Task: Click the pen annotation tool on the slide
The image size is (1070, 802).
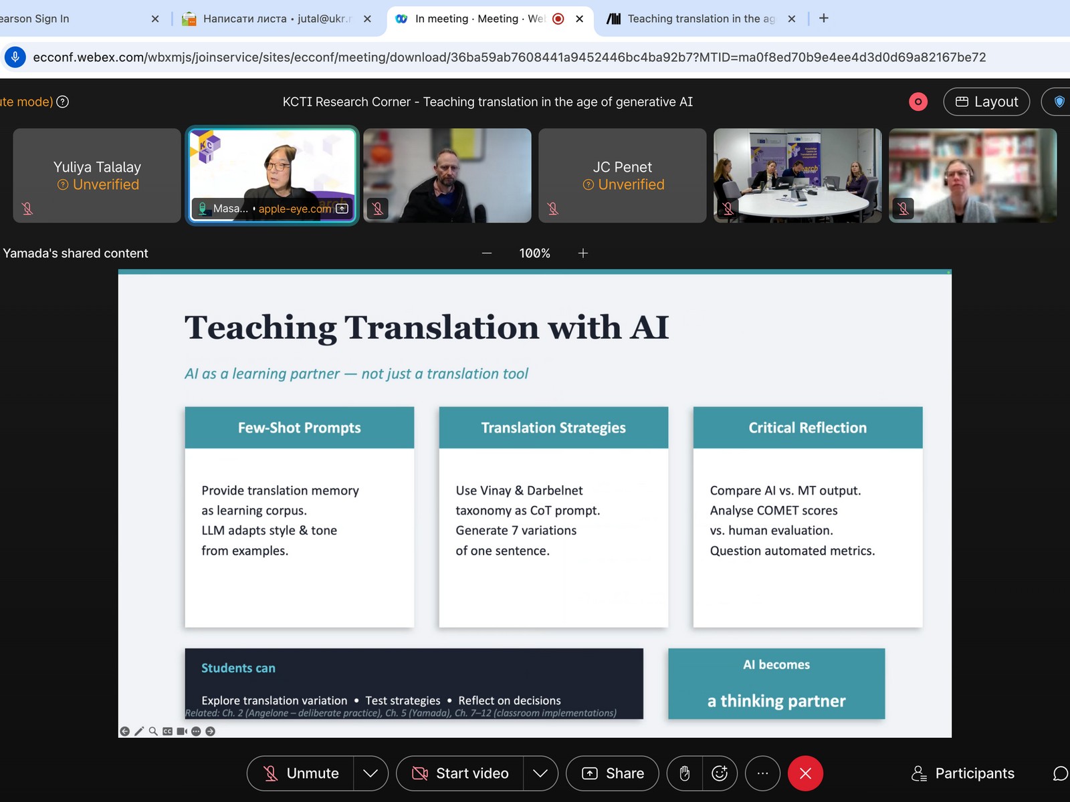Action: point(139,731)
